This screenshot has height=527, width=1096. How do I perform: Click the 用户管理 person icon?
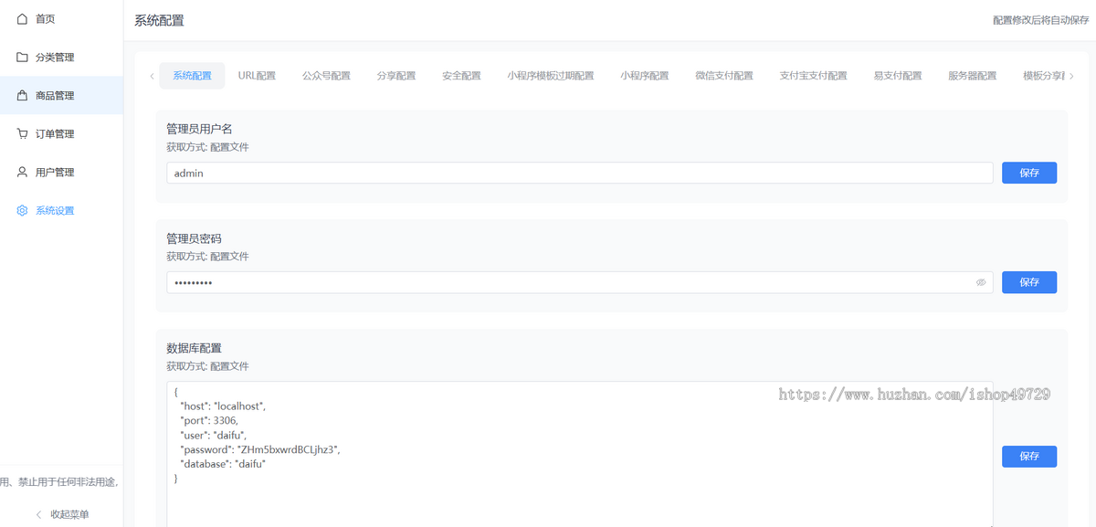tap(22, 173)
